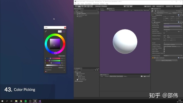Open Clear Flags dropdown
Image resolution: width=183 pixels, height=103 pixels.
[173, 24]
